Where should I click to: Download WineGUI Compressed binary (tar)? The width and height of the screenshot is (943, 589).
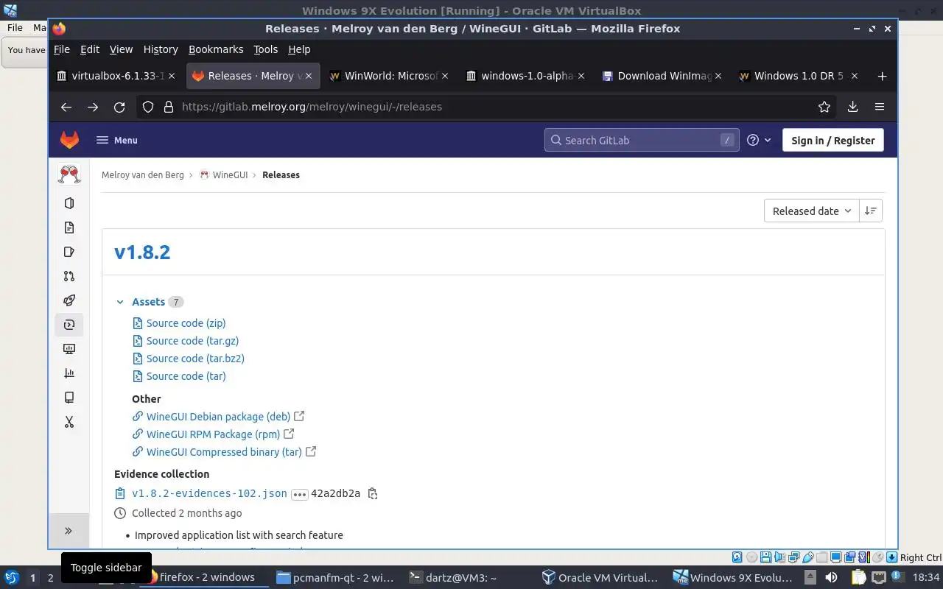click(x=224, y=452)
